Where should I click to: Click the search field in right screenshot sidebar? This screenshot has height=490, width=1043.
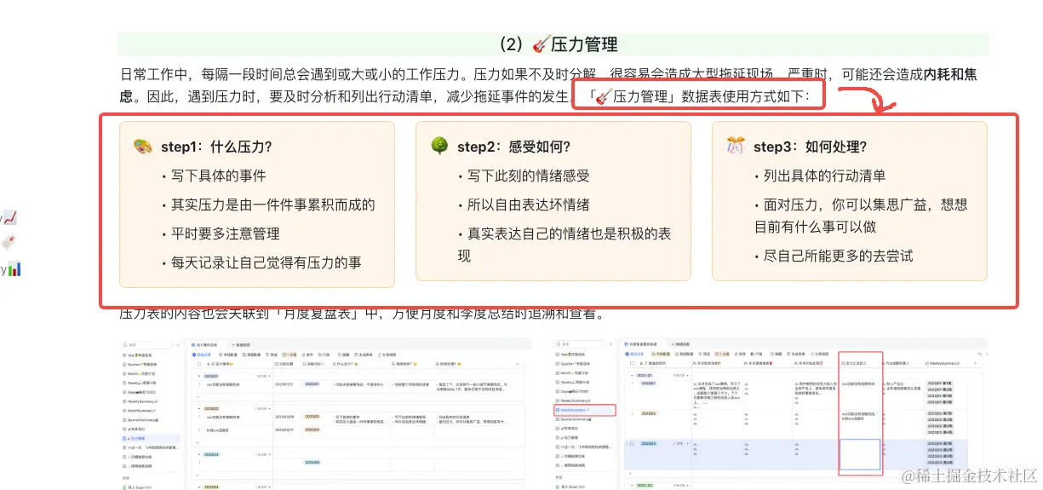pos(579,343)
